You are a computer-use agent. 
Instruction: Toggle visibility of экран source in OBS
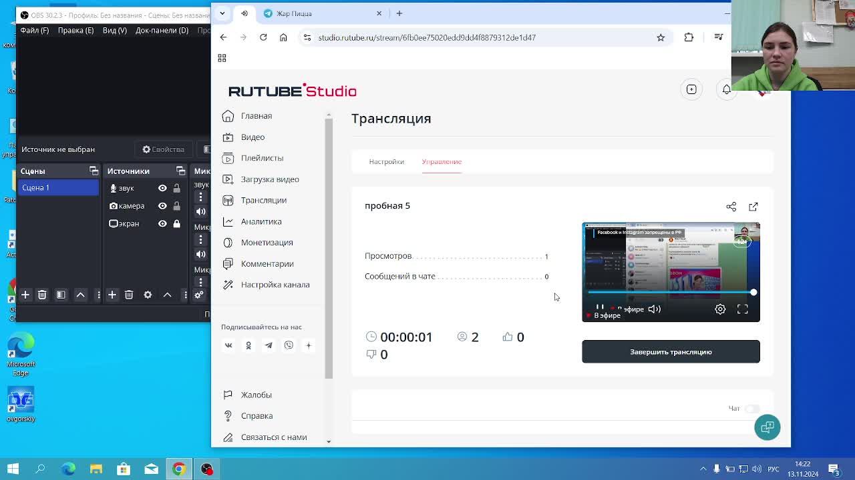(162, 224)
